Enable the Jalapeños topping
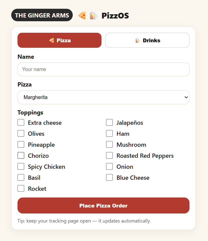208x241 pixels. coord(109,122)
